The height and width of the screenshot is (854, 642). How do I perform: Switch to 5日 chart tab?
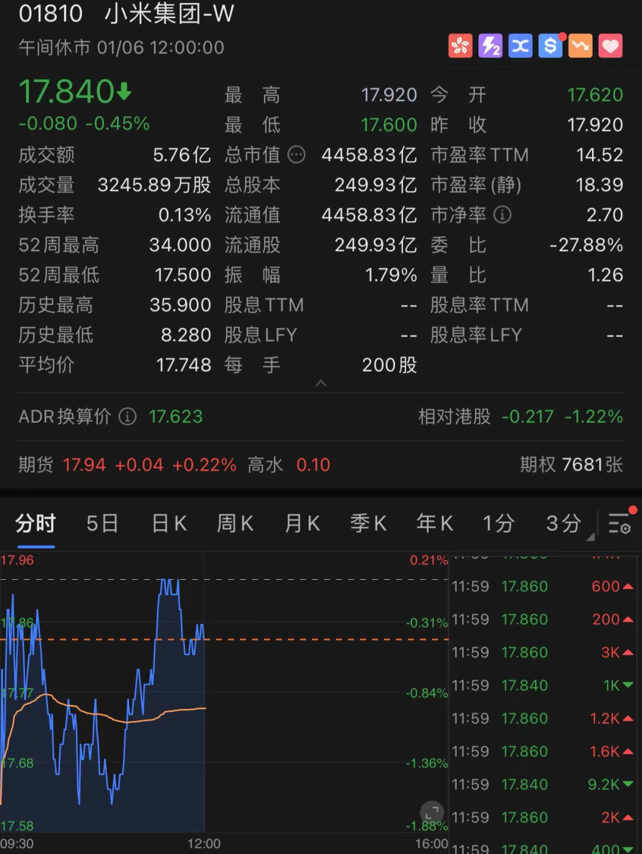[x=102, y=523]
